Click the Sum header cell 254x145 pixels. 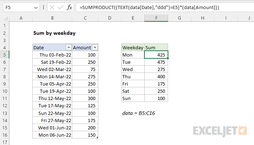156,47
